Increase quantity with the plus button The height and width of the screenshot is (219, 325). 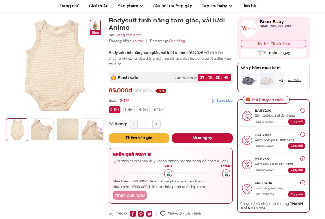pyautogui.click(x=156, y=124)
